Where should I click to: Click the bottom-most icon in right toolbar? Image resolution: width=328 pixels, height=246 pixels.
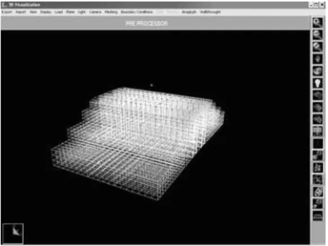tap(317, 216)
